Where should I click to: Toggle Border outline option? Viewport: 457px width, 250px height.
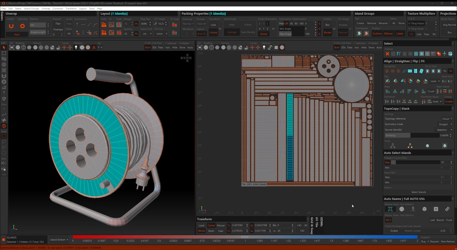click(327, 32)
